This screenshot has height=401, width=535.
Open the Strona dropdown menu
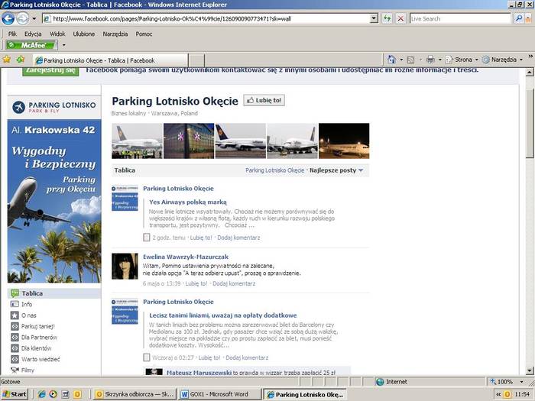click(463, 60)
